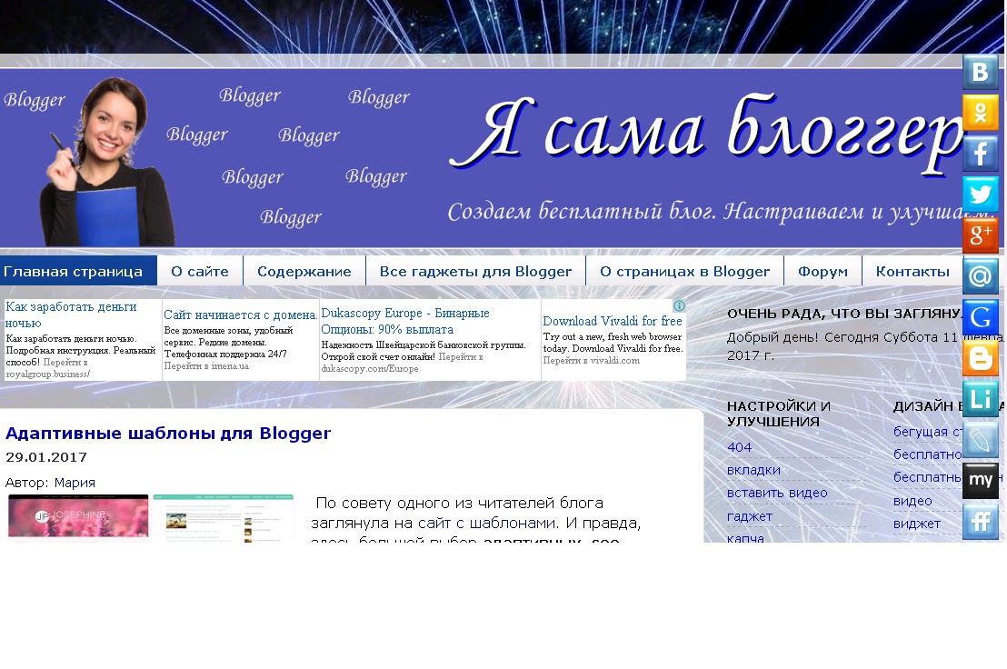Image resolution: width=1007 pixels, height=669 pixels.
Task: Visit the Форум page
Action: pyautogui.click(x=823, y=271)
